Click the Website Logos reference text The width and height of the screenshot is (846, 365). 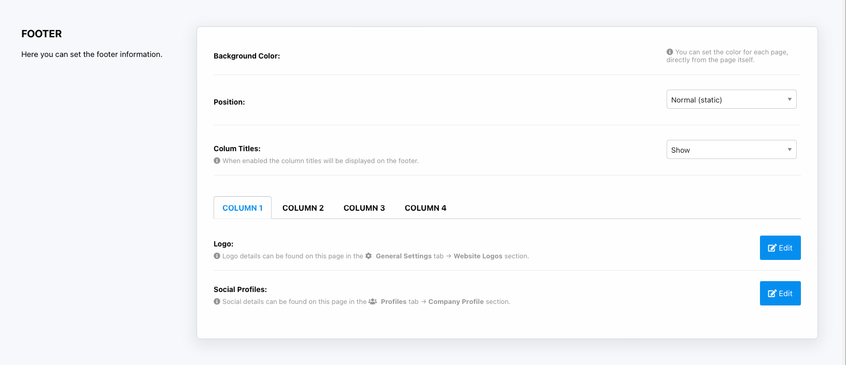[477, 256]
